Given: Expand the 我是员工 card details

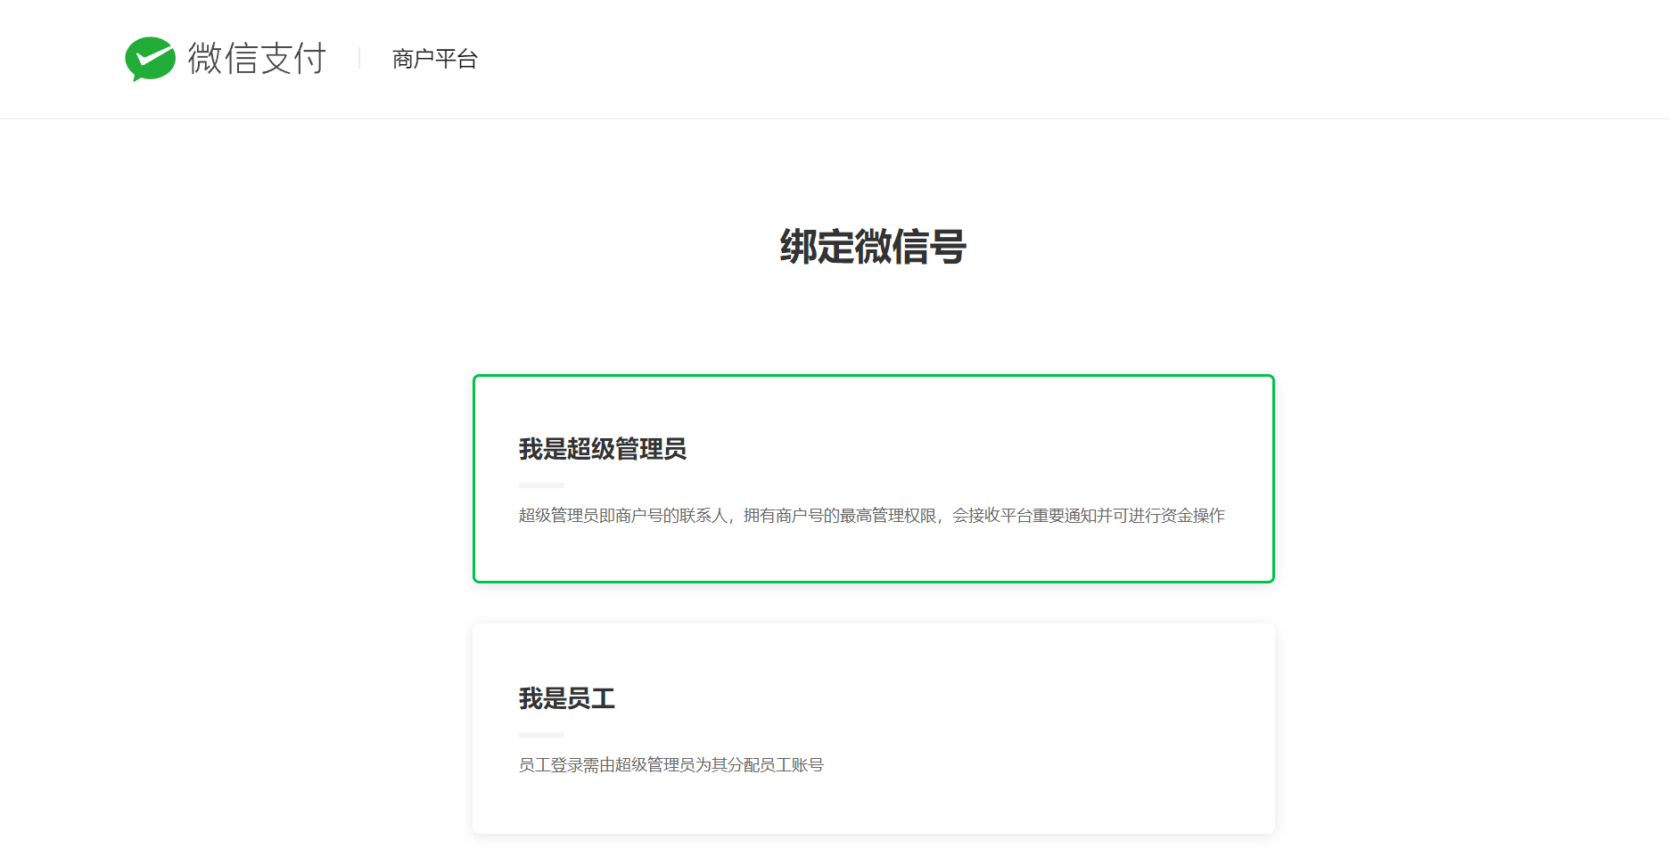Looking at the screenshot, I should 873,727.
